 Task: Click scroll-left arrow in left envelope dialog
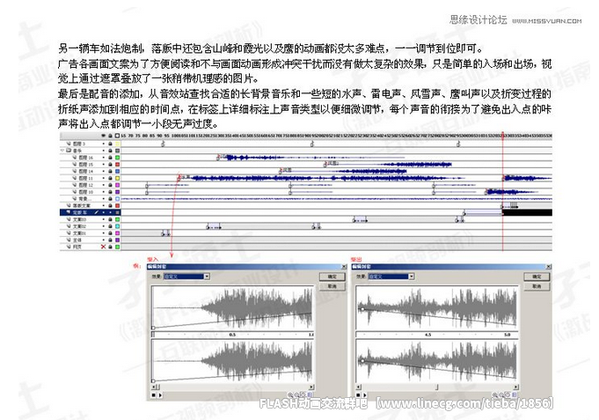click(x=154, y=387)
